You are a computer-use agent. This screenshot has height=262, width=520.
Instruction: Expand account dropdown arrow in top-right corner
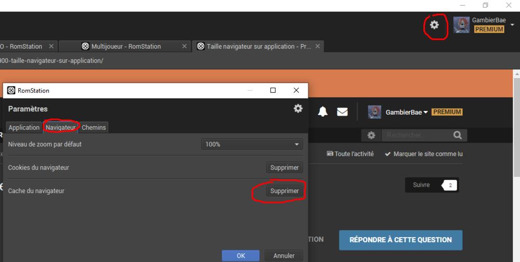[x=512, y=25]
